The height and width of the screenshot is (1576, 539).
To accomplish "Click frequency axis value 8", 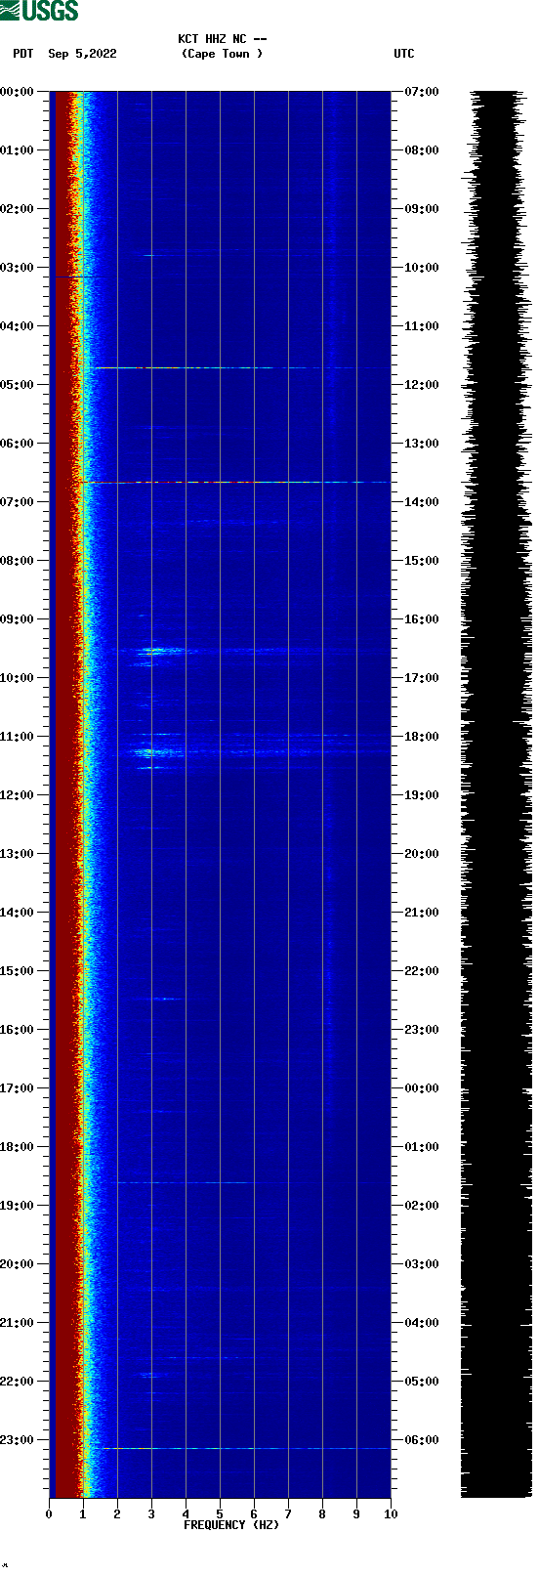I will [322, 1514].
